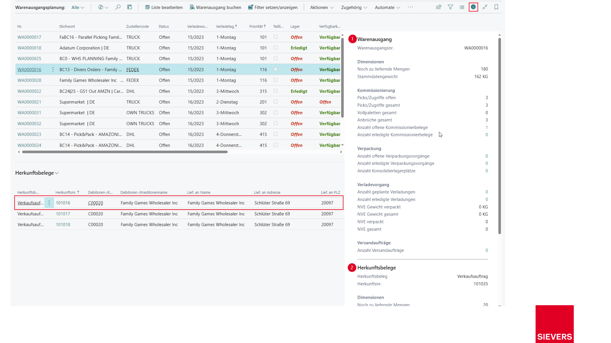Click scroll-right arrow of shipments list
611x343 pixels.
click(341, 152)
